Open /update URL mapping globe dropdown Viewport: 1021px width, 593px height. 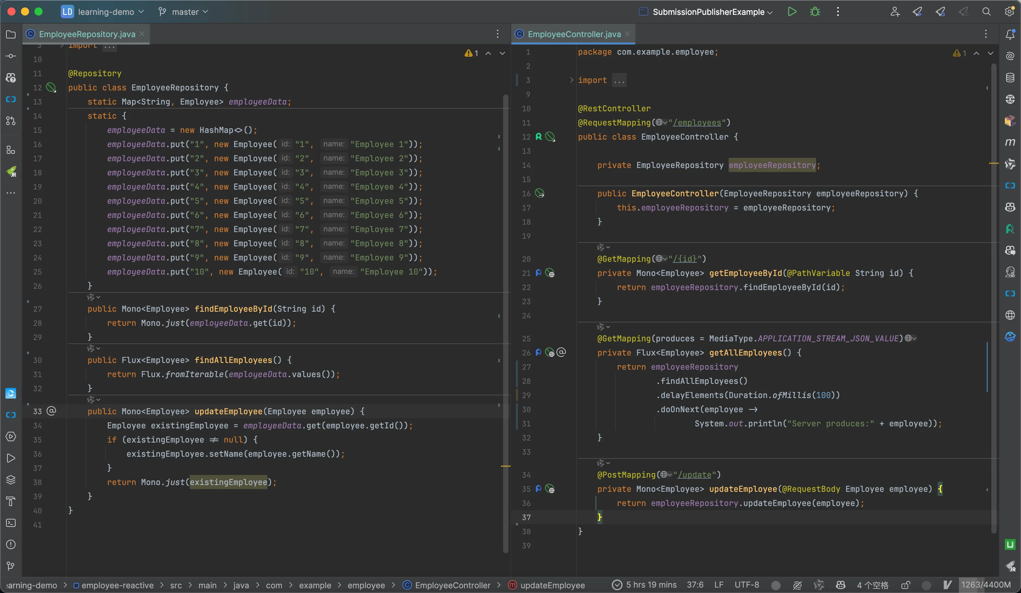pos(666,475)
